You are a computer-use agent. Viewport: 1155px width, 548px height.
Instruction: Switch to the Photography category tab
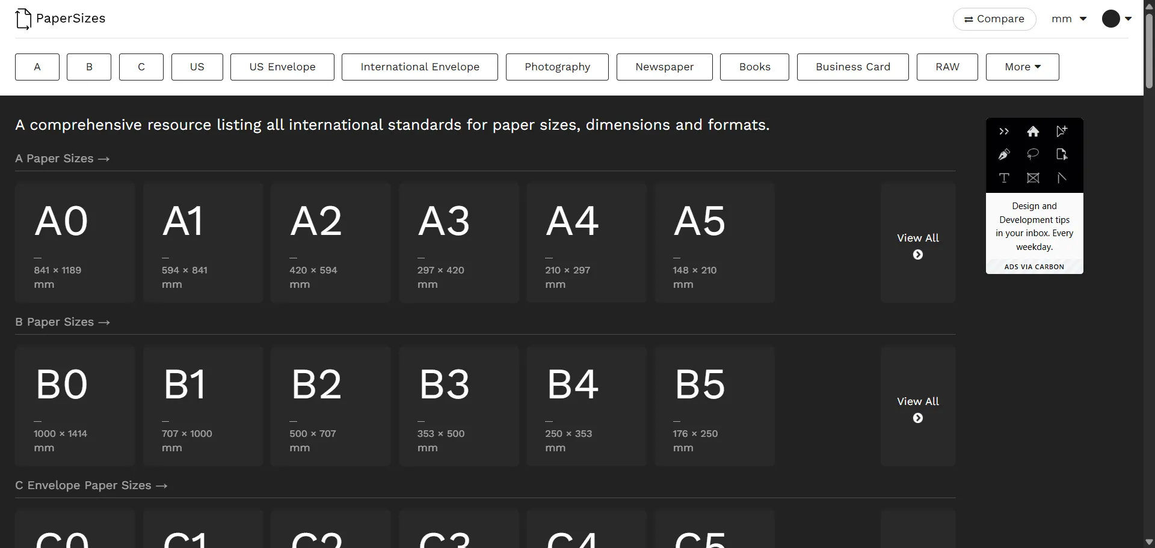click(x=557, y=67)
